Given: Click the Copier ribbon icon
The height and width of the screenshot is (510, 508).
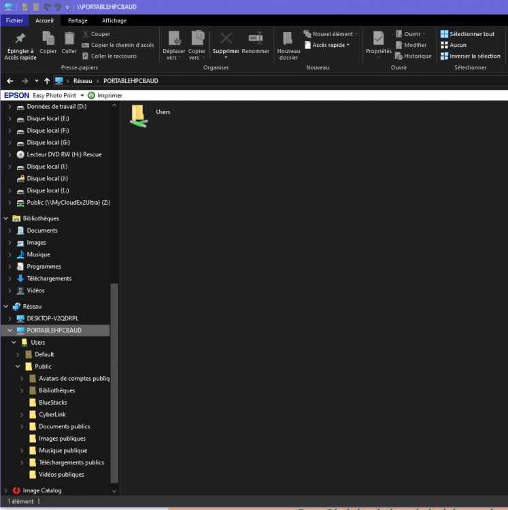Looking at the screenshot, I should pyautogui.click(x=48, y=39).
